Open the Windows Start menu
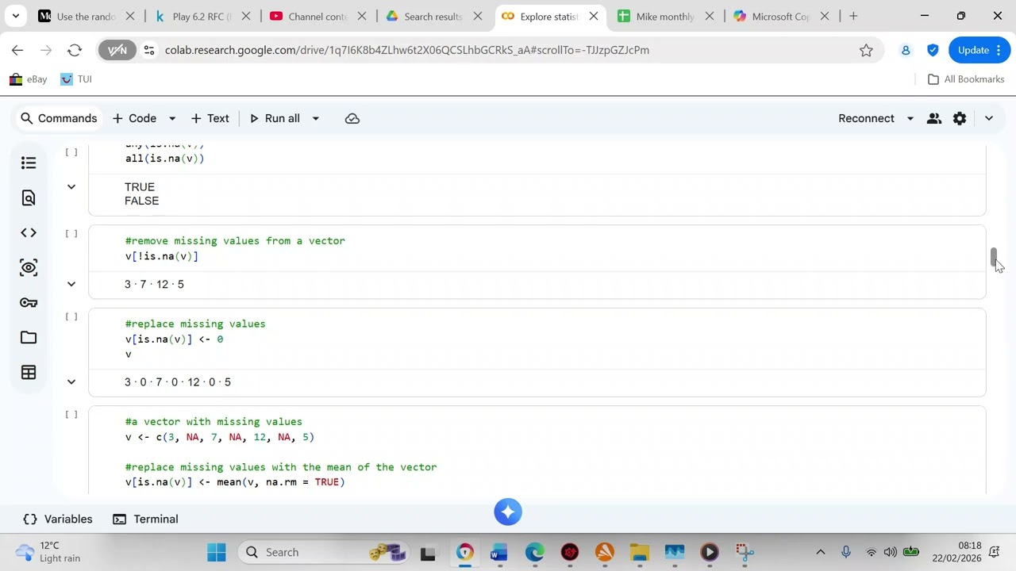 (x=216, y=552)
